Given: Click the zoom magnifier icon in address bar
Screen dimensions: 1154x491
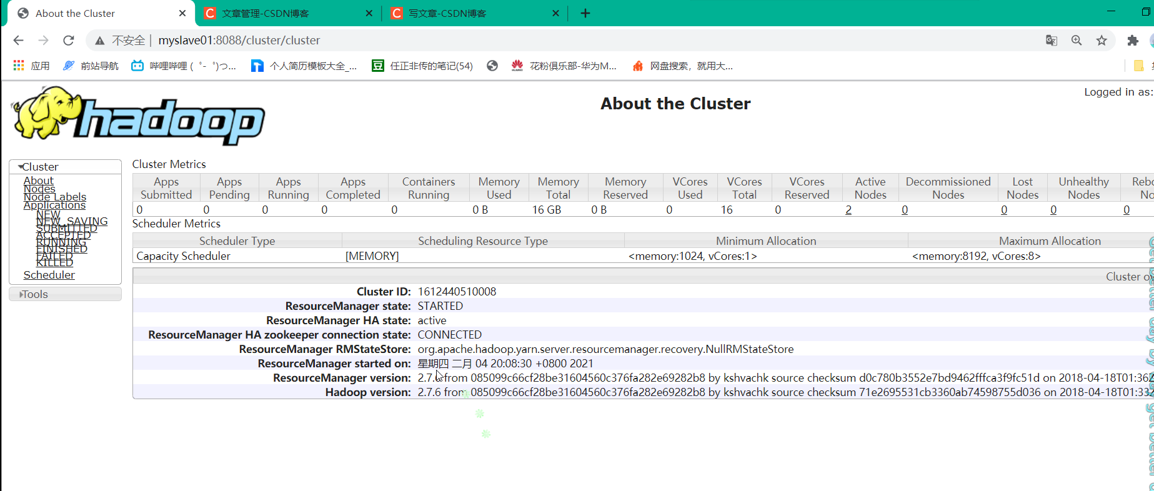Looking at the screenshot, I should click(1077, 41).
